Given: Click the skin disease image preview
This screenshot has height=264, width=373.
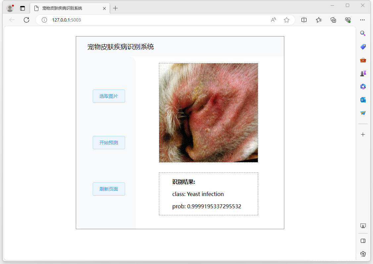Looking at the screenshot, I should pyautogui.click(x=208, y=112).
